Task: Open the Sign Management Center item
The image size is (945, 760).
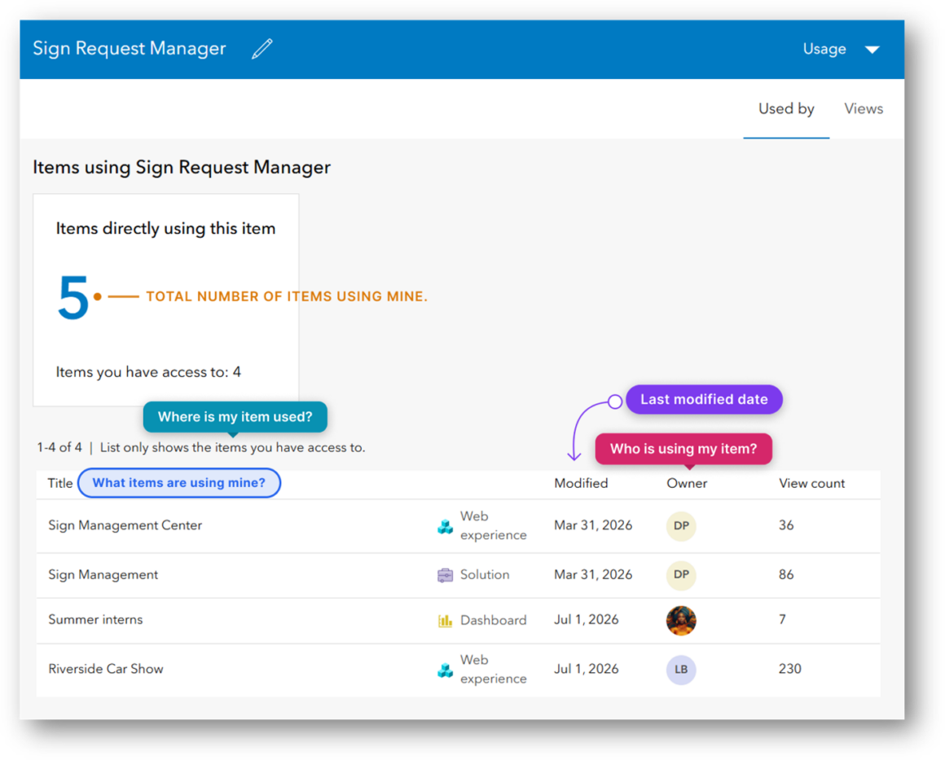Action: coord(125,525)
